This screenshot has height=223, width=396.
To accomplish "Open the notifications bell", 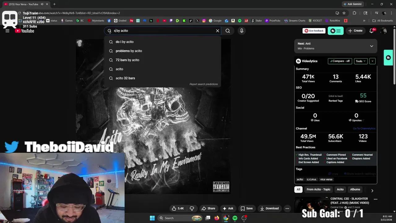I will [372, 31].
